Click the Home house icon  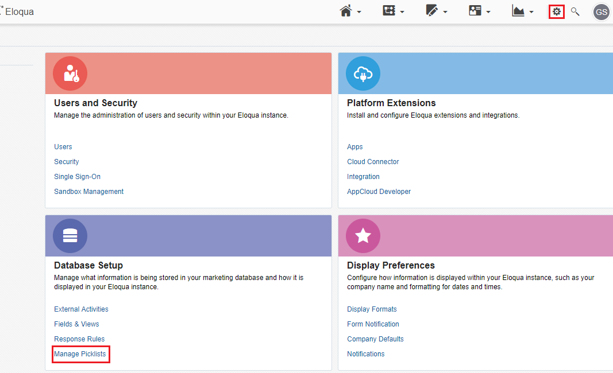[346, 11]
